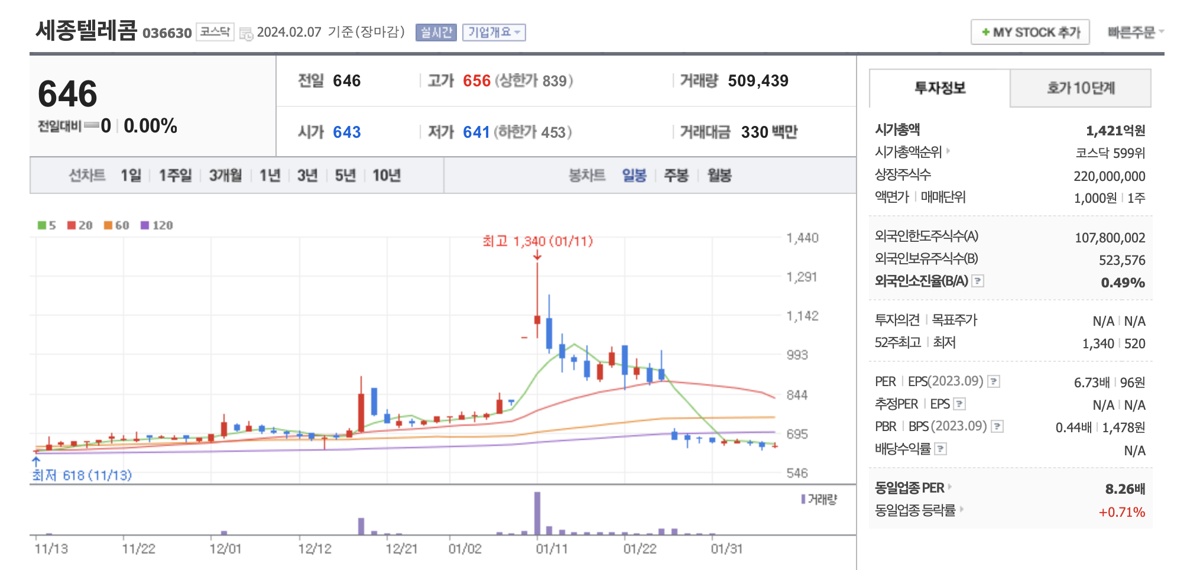Screen dimensions: 1187x570
Task: Click the 01/22 date label on chart axis
Action: tap(640, 549)
